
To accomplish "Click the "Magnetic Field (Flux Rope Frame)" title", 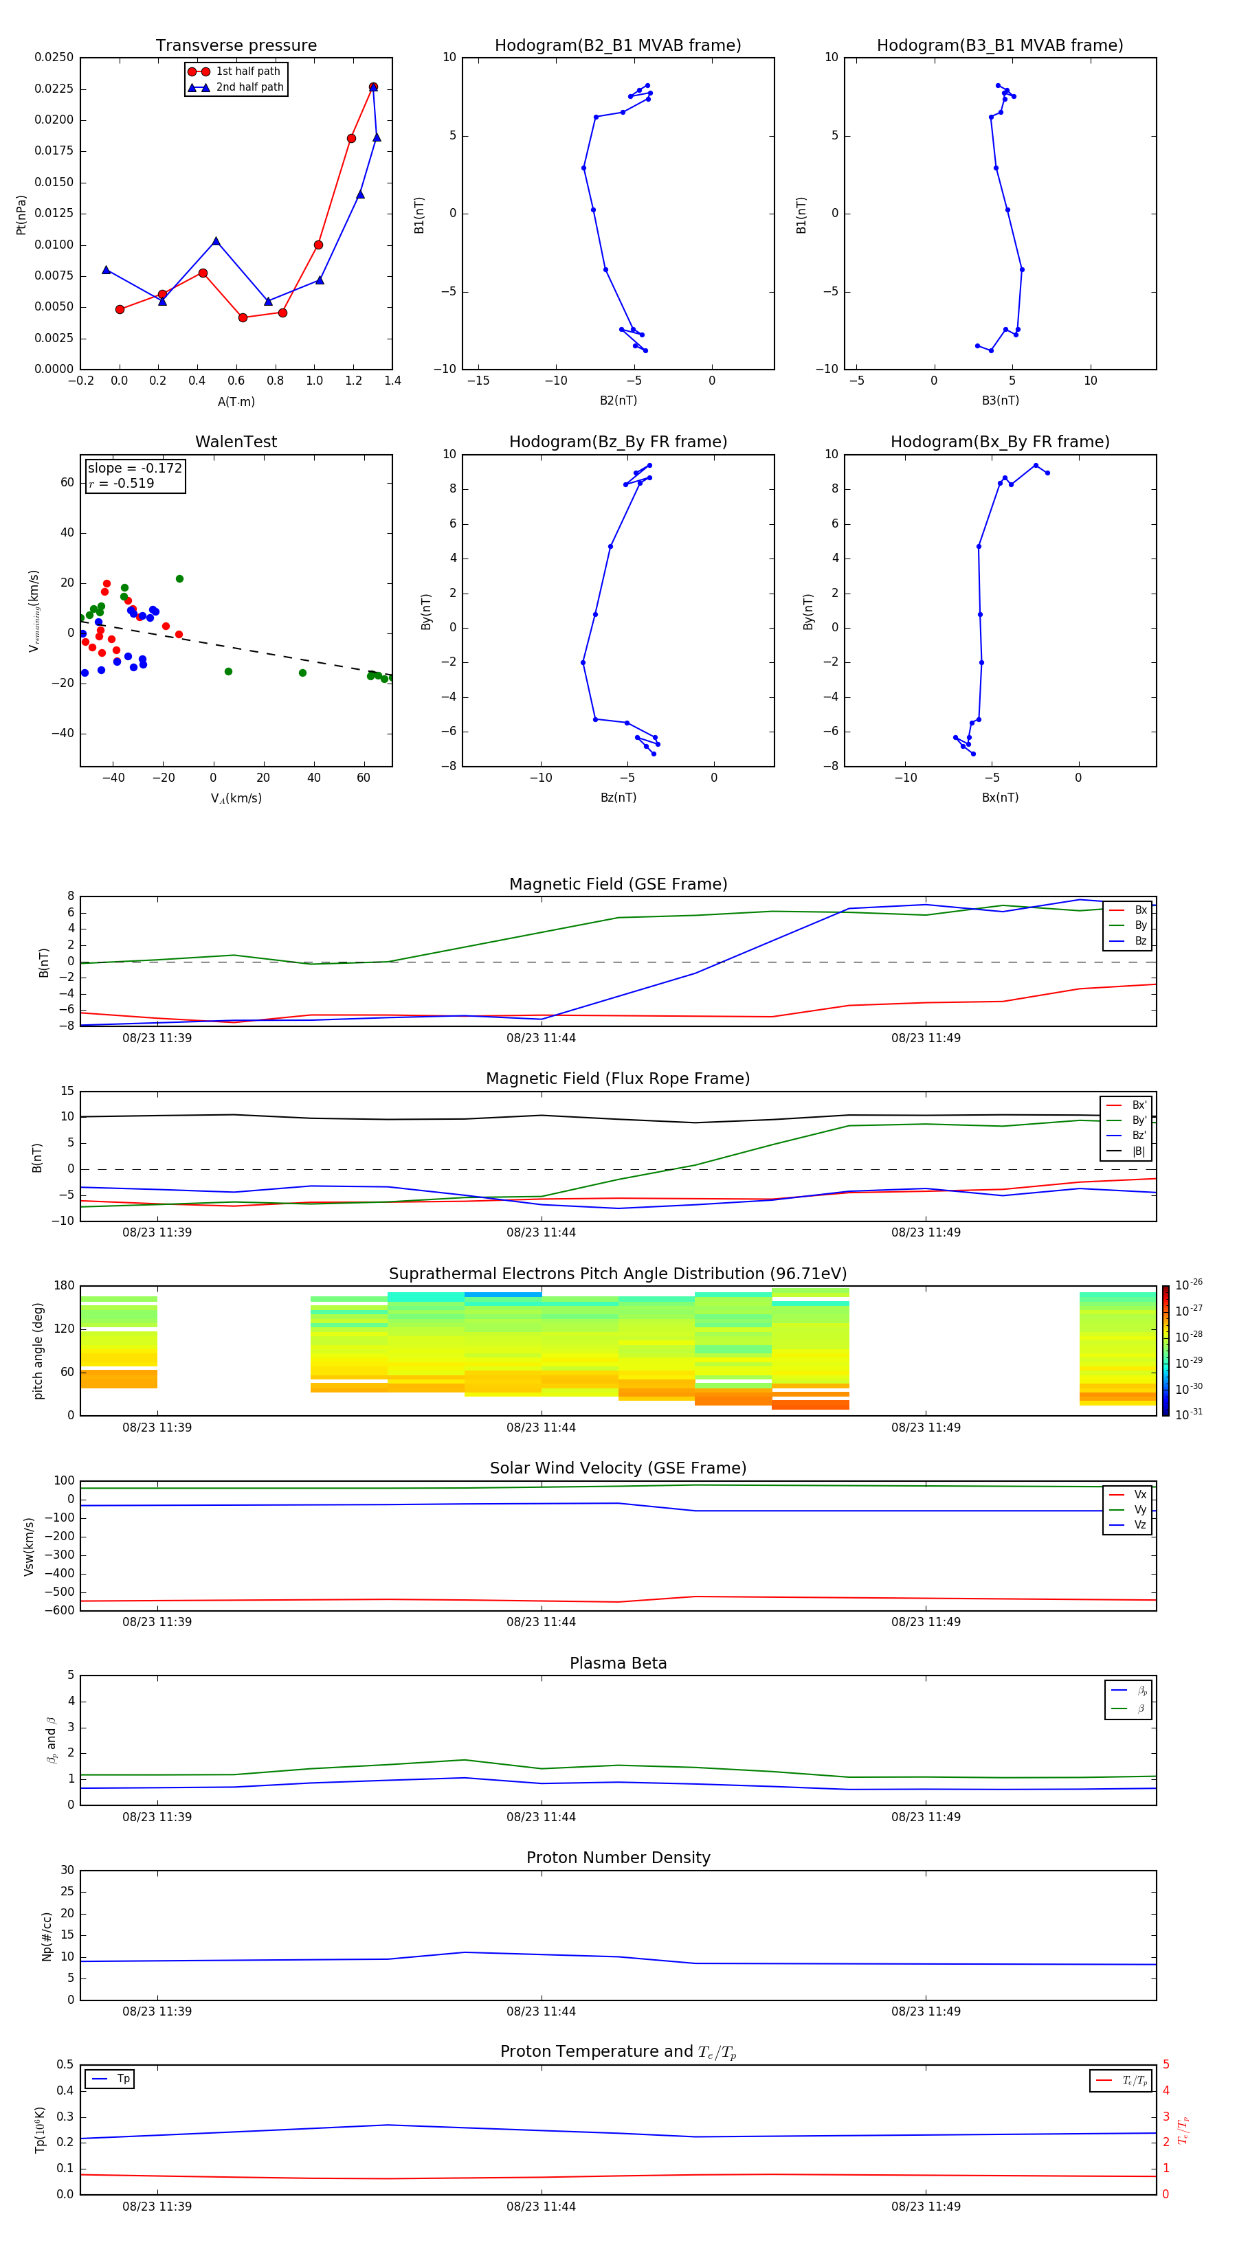I will pos(618,1079).
